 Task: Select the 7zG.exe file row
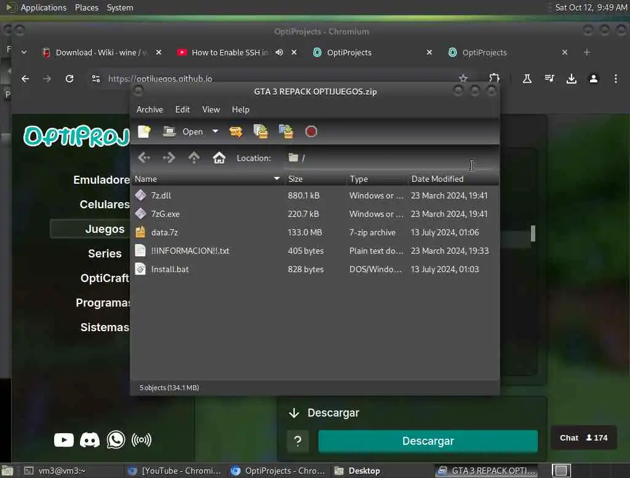pos(315,214)
